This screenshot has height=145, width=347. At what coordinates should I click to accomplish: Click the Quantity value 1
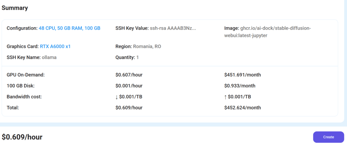click(x=138, y=57)
